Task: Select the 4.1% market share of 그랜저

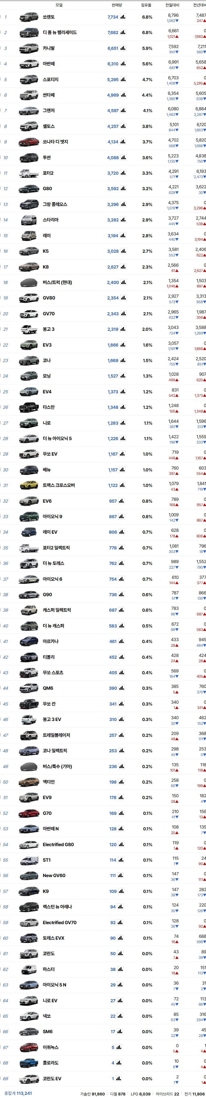Action: pyautogui.click(x=147, y=111)
